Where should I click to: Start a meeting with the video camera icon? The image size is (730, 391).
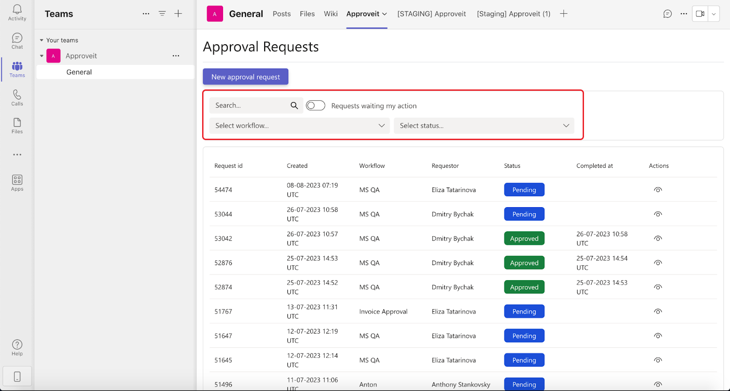tap(700, 14)
